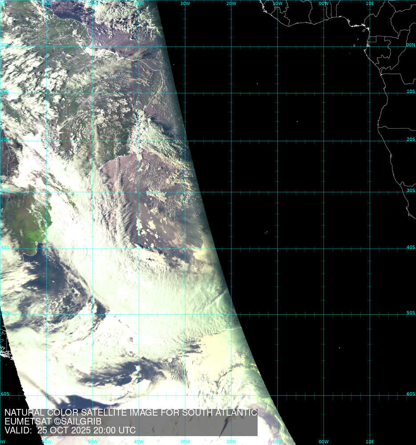Select the 50S latitude label on the right edge
Screen dimensions: 416x445
pos(411,313)
